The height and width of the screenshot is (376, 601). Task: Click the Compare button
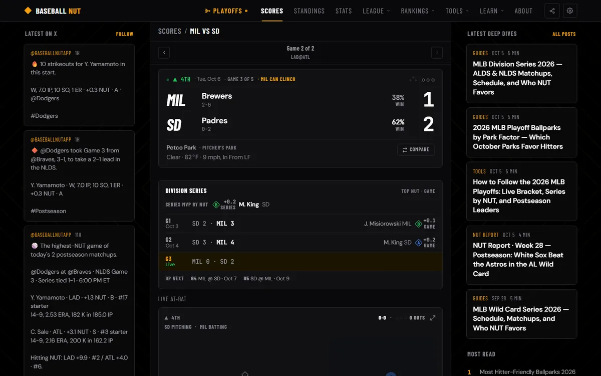[x=416, y=149]
